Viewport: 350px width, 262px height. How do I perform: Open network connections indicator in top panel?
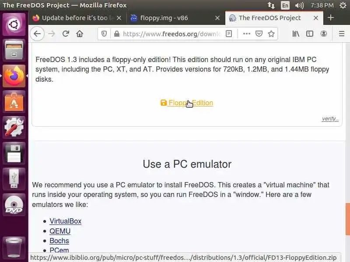pyautogui.click(x=271, y=5)
